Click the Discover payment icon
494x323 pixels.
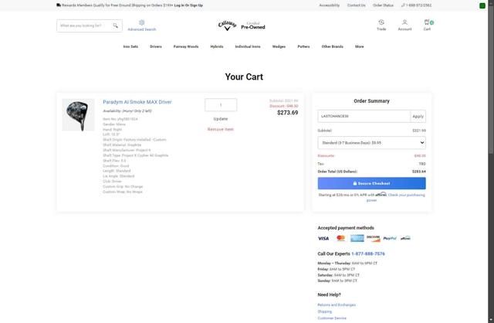pyautogui.click(x=374, y=238)
